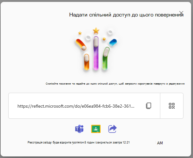
Task: Click the dialog title "Надати спільний доступ до цього повернення"
Action: 126,15
